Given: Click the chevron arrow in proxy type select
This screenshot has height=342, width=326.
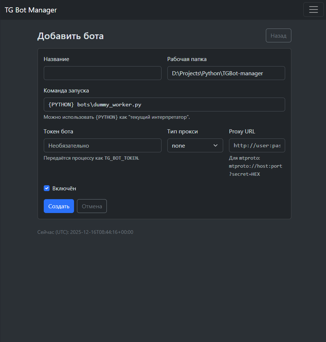Looking at the screenshot, I should point(215,145).
